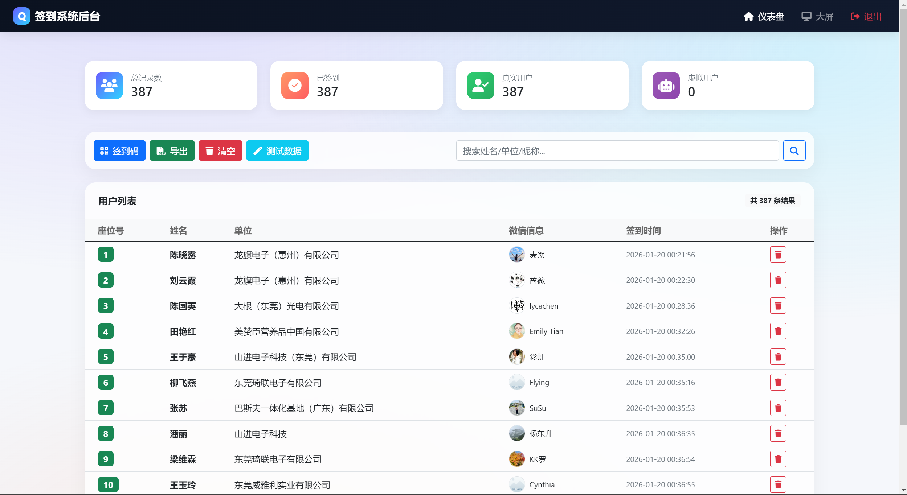The image size is (907, 495).
Task: Delete the row for 陈晓露
Action: pos(778,255)
